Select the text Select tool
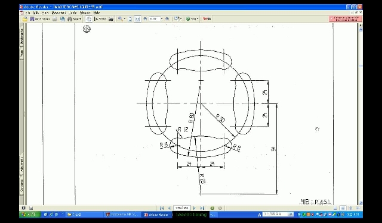This screenshot has height=223, width=382. coord(100,19)
